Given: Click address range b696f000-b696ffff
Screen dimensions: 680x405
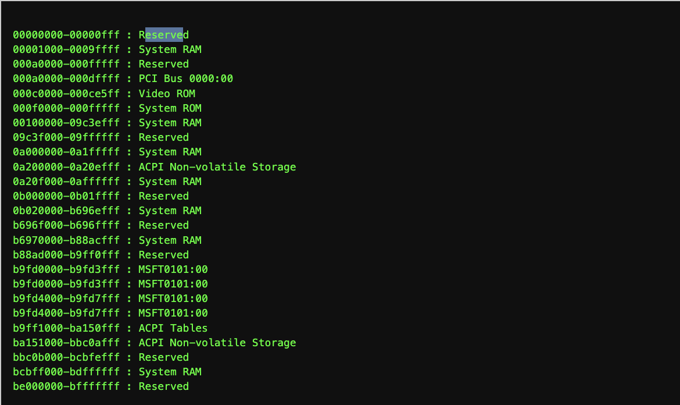Looking at the screenshot, I should click(66, 225).
